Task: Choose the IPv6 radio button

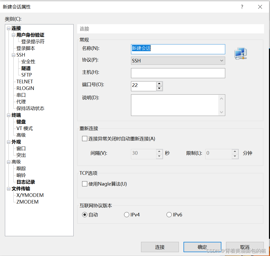Action: [169, 215]
